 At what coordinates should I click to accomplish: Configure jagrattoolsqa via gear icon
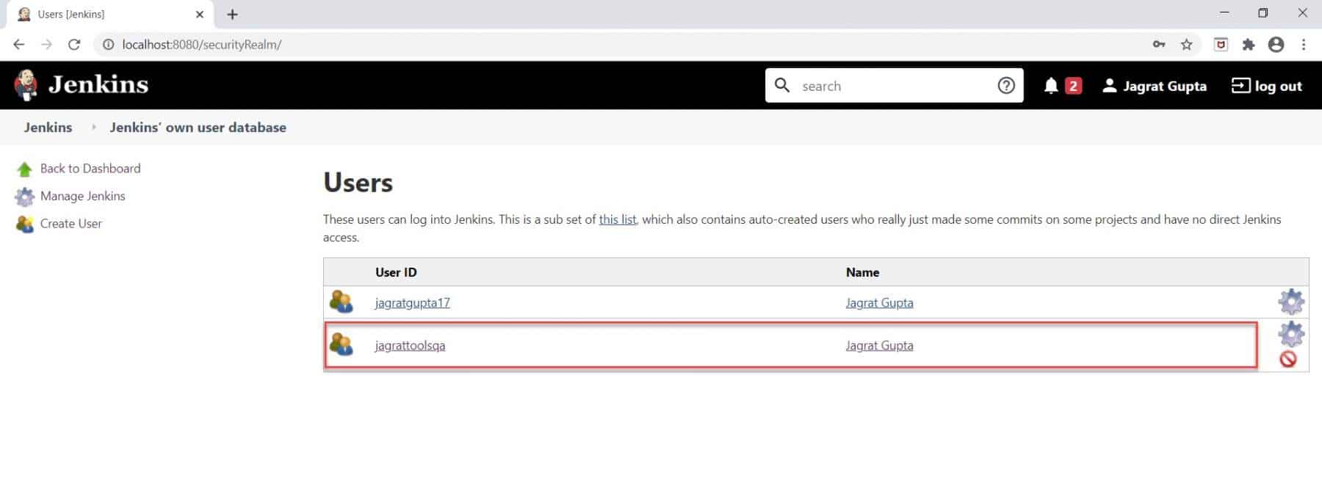(x=1291, y=334)
